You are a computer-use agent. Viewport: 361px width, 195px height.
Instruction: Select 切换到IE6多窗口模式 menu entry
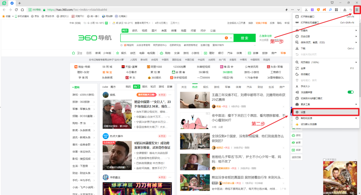point(326,98)
